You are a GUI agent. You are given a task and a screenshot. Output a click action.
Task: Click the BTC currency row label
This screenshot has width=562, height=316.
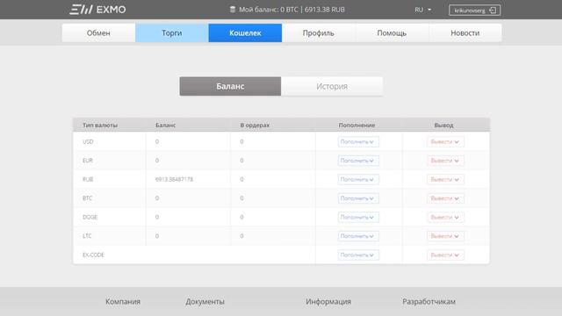pyautogui.click(x=87, y=198)
